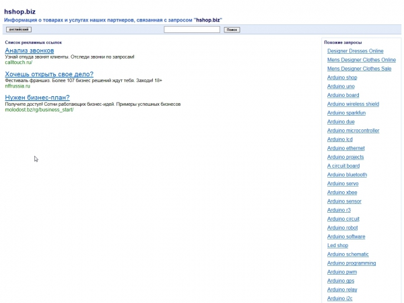404x303 pixels.
Task: Visit the molodost.bz business_start URL
Action: tap(39, 110)
